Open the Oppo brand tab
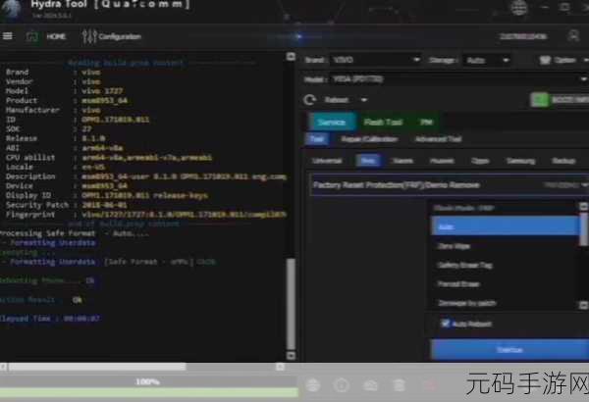This screenshot has width=589, height=402. (x=480, y=161)
